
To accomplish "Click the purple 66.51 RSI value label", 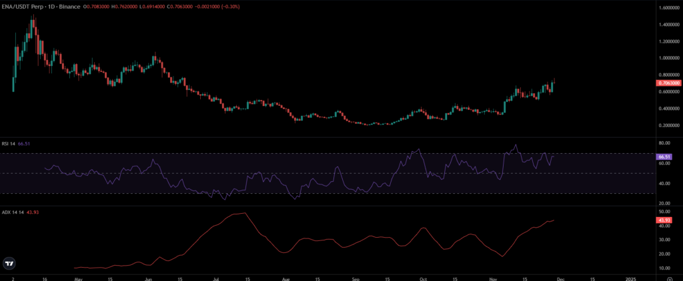I will [x=664, y=156].
